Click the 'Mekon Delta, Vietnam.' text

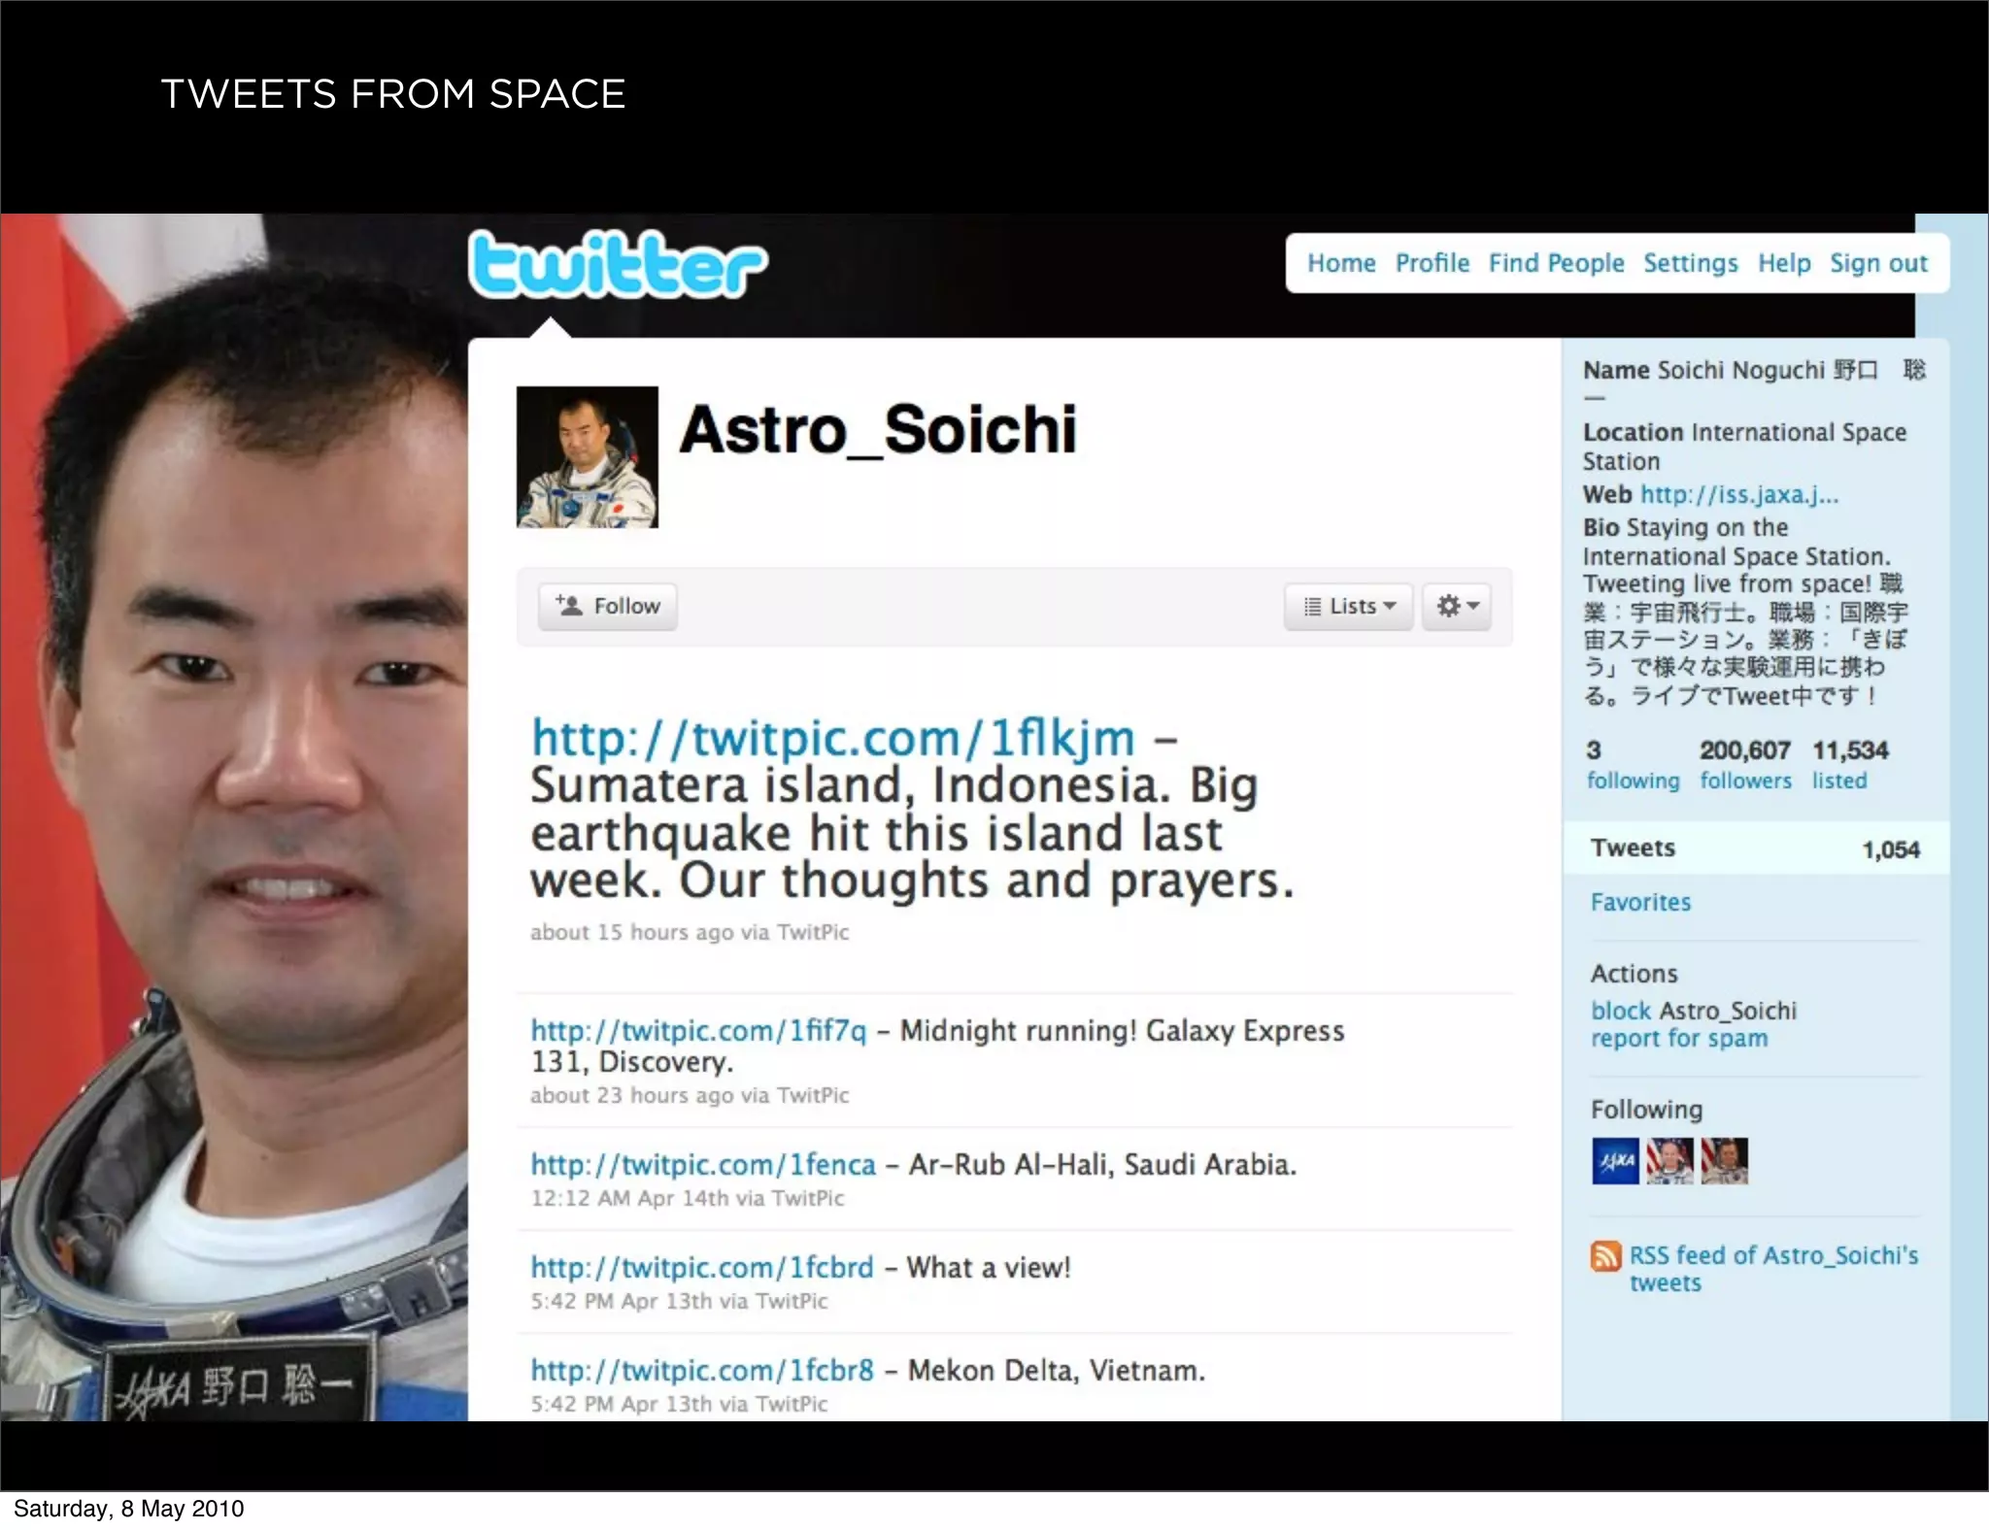point(1057,1370)
